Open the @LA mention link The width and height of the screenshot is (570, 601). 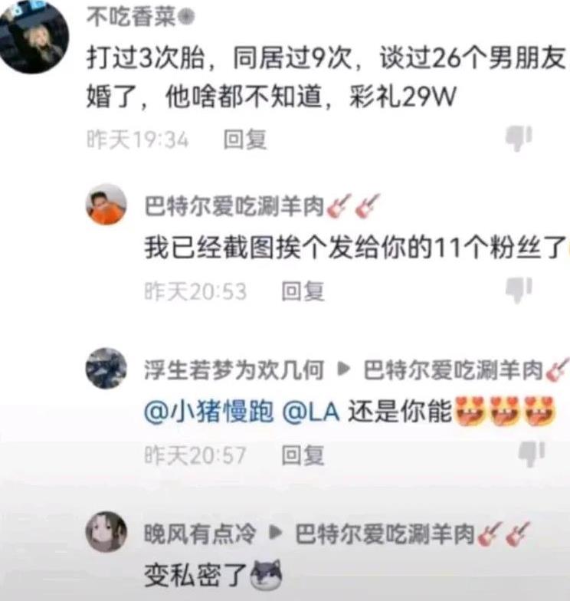311,412
